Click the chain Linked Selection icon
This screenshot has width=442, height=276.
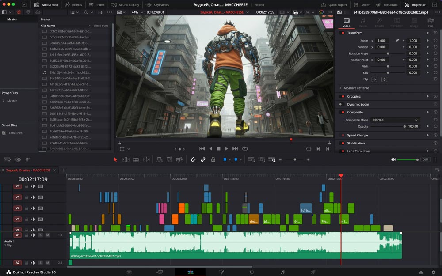pyautogui.click(x=203, y=159)
